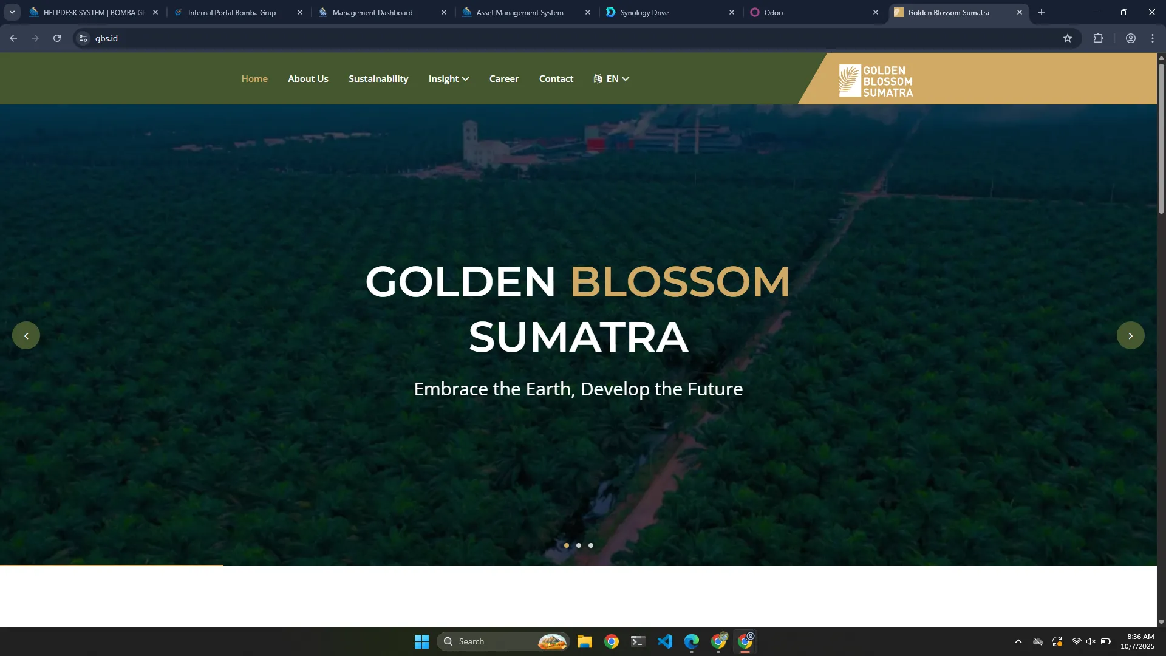The width and height of the screenshot is (1166, 656).
Task: Switch to the Synology Drive tab
Action: (644, 12)
